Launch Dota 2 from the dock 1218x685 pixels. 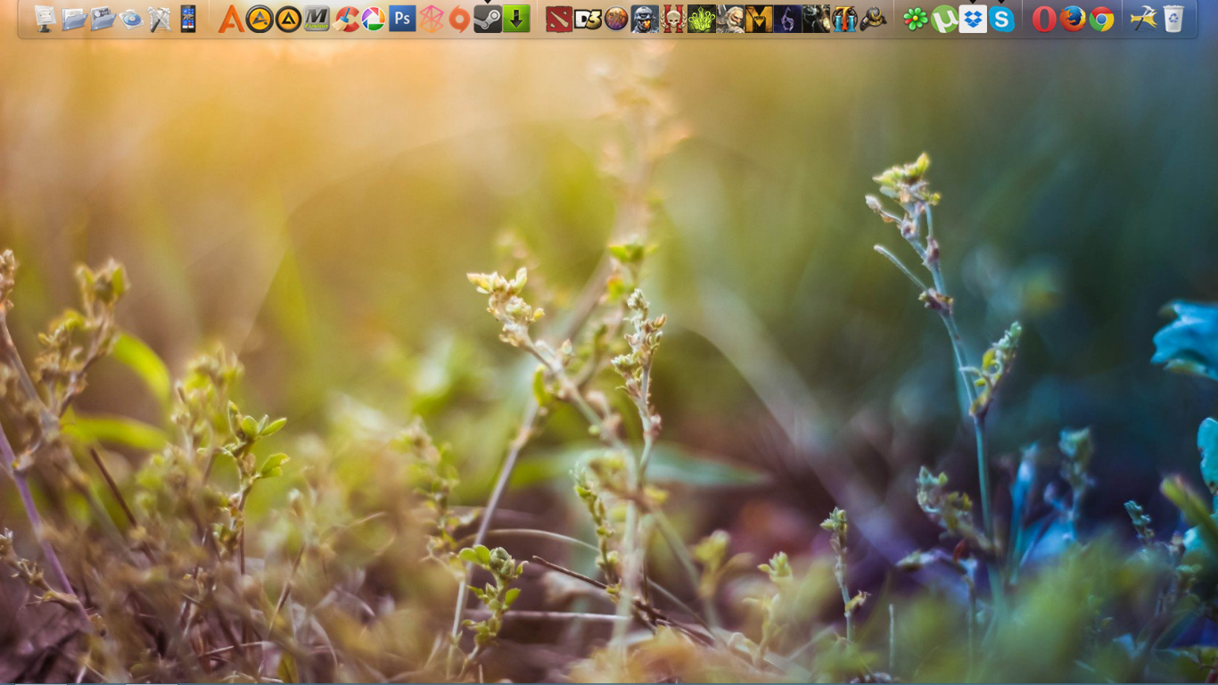click(559, 19)
